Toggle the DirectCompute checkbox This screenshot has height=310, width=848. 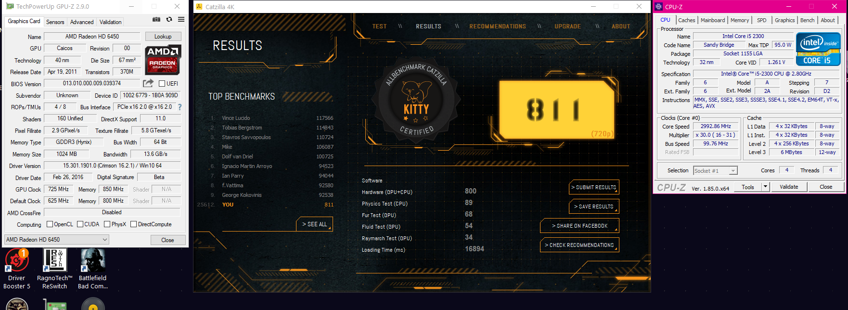[134, 224]
